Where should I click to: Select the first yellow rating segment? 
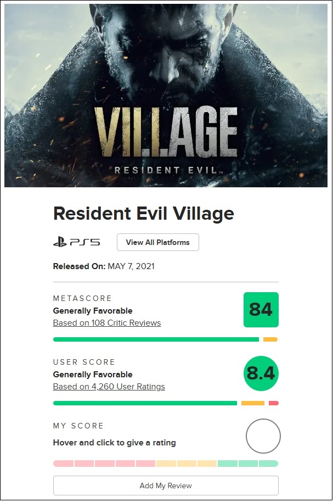click(x=166, y=464)
